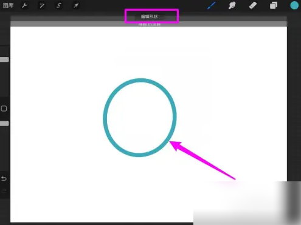This screenshot has width=301, height=225.
Task: Click the brush opacity slider handle
Action: [x=4, y=124]
